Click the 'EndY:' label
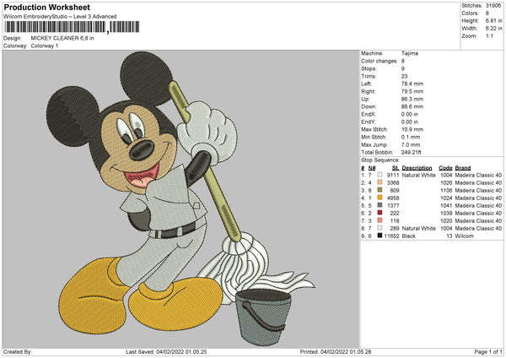The width and height of the screenshot is (506, 358). point(369,122)
